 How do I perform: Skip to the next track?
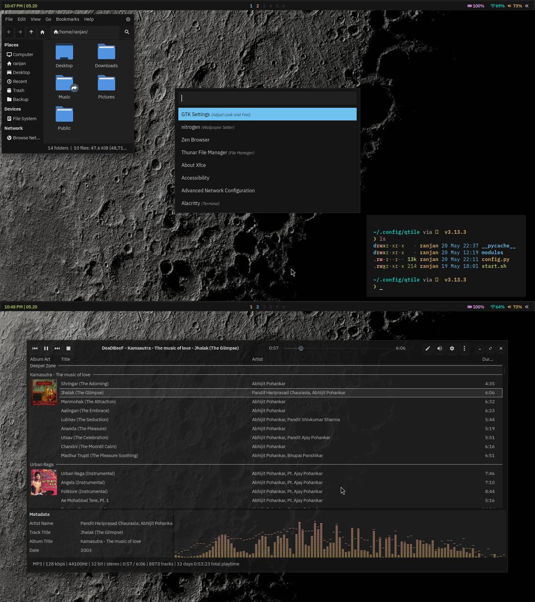pos(57,348)
